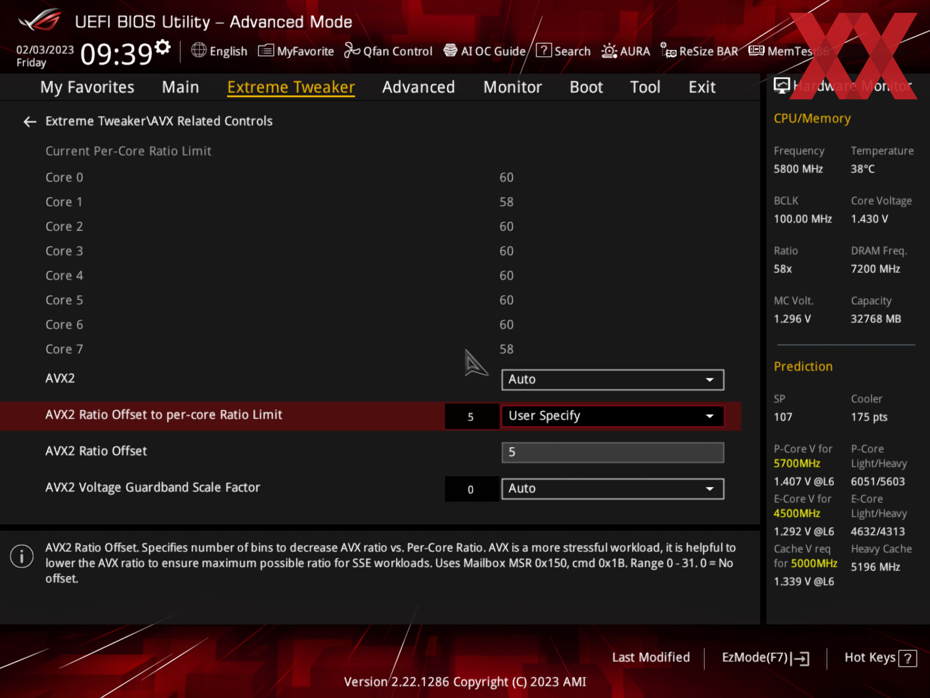Click the Core 2 row
The image size is (930, 698).
[279, 226]
